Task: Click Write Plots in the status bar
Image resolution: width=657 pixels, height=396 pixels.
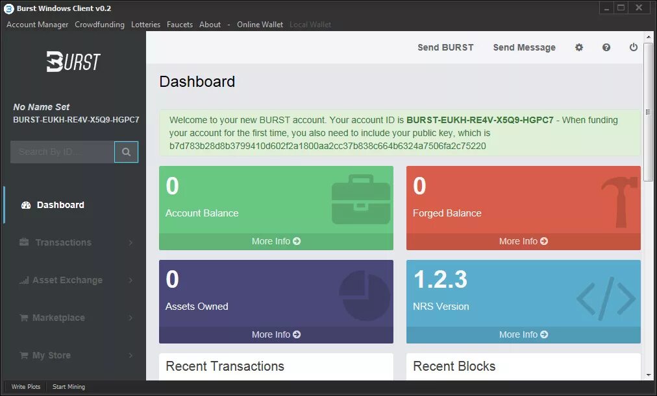Action: click(x=26, y=387)
